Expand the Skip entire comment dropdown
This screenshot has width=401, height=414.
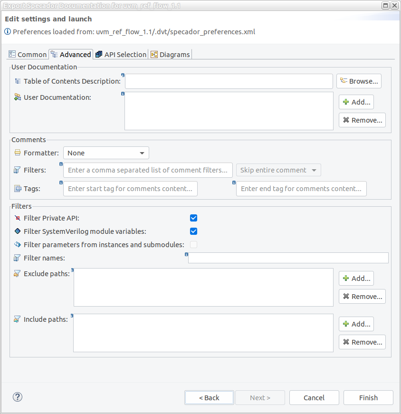click(278, 170)
